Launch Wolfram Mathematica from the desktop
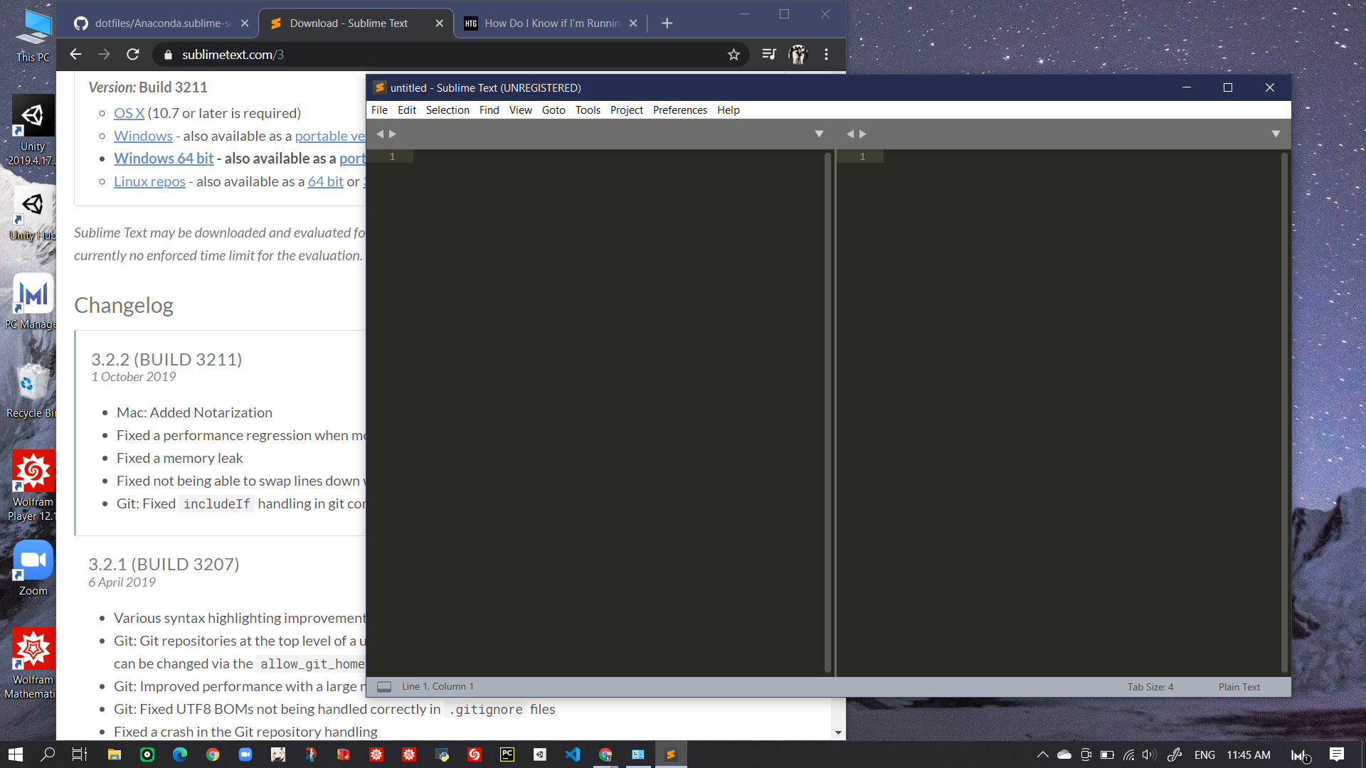 32,648
